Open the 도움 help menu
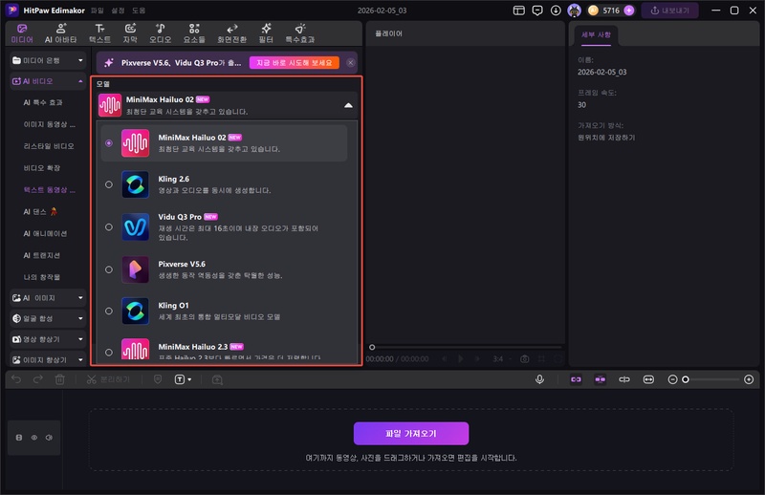The width and height of the screenshot is (765, 495). 139,11
